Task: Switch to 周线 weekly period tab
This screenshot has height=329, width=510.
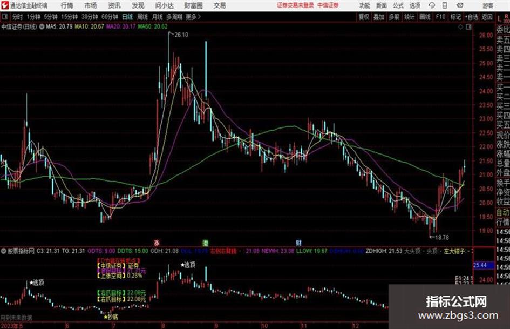Action: (x=142, y=17)
